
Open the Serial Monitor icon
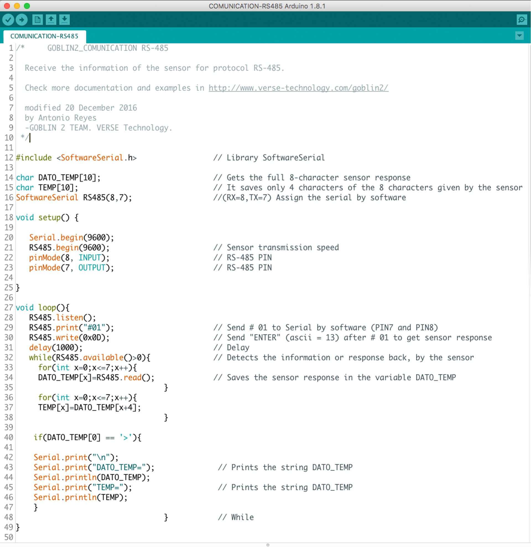tap(522, 20)
